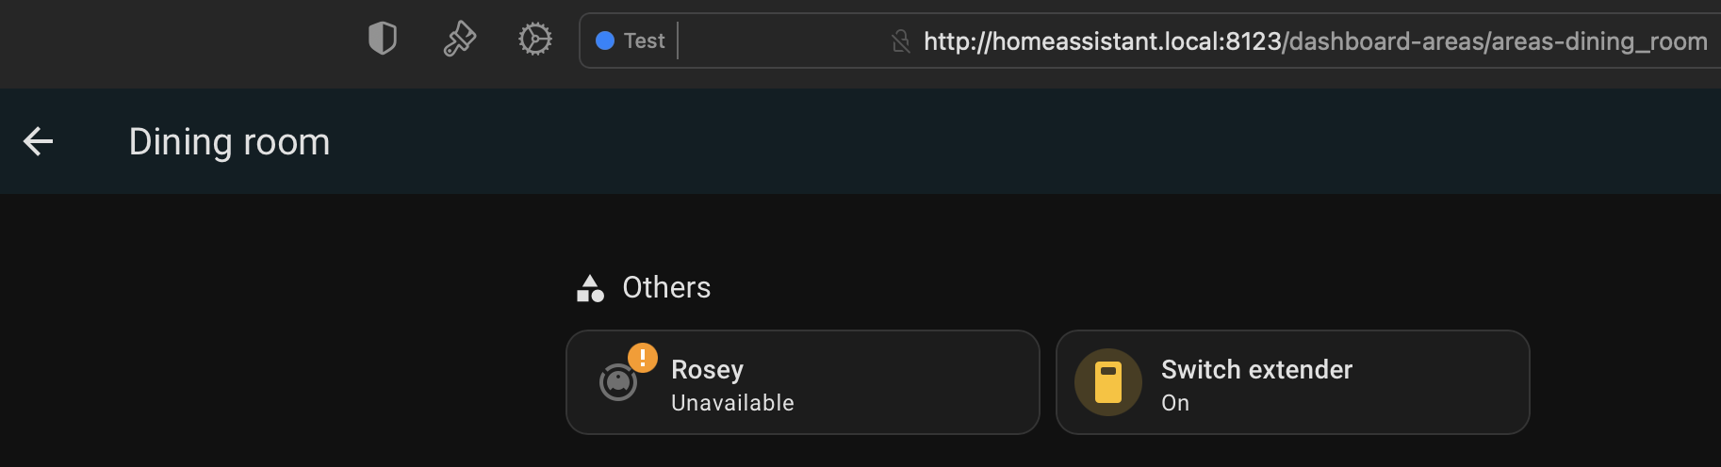Click the orange warning badge on Rosey
Screen dimensions: 1721x467
[643, 358]
